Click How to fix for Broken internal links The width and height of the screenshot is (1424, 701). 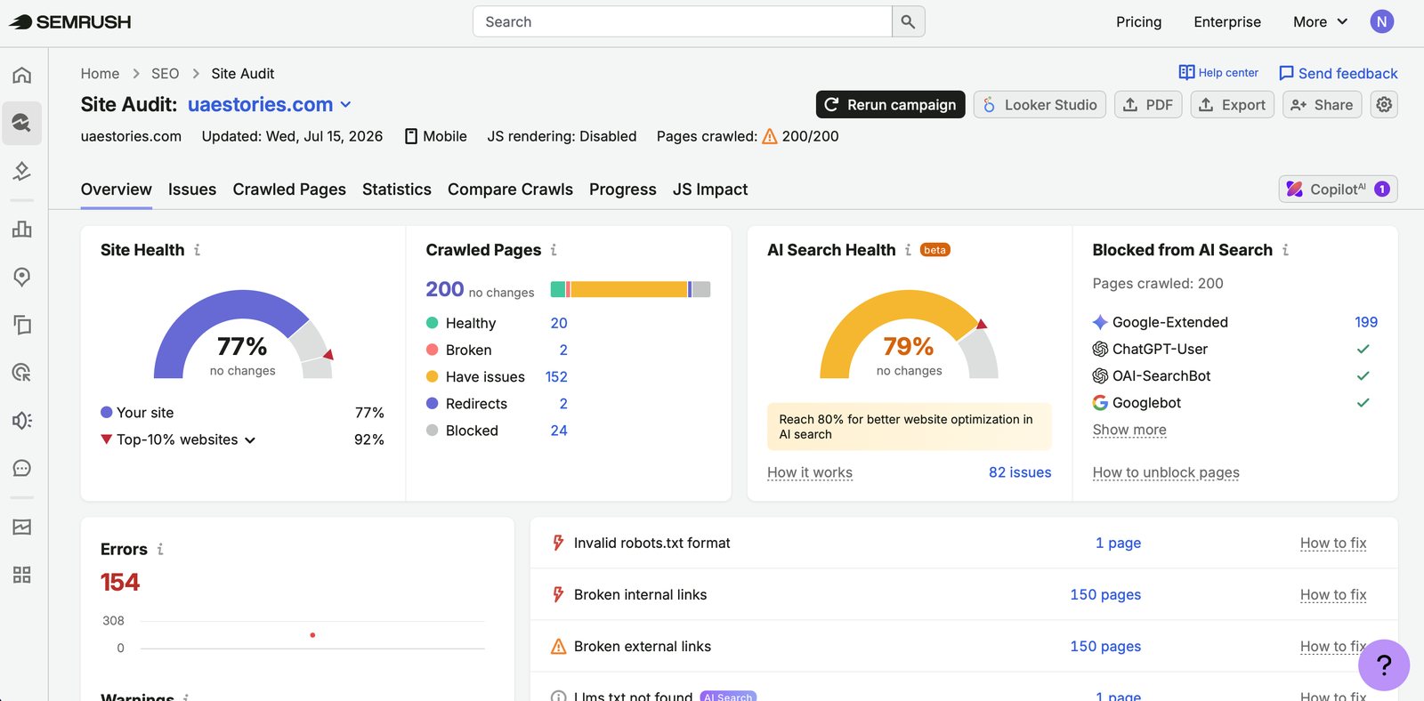1333,594
